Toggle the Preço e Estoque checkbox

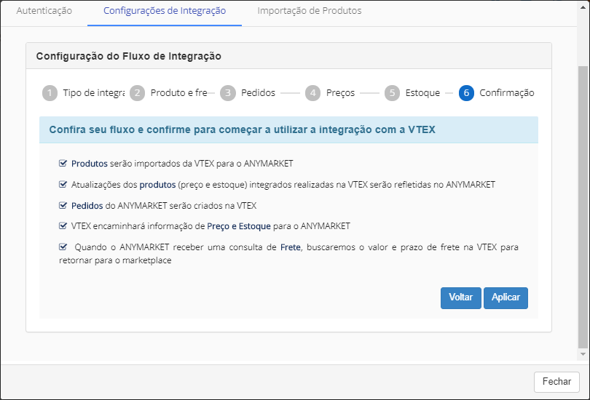[63, 226]
